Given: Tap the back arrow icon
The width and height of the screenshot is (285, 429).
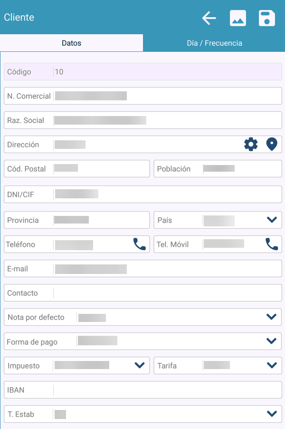Looking at the screenshot, I should 209,18.
